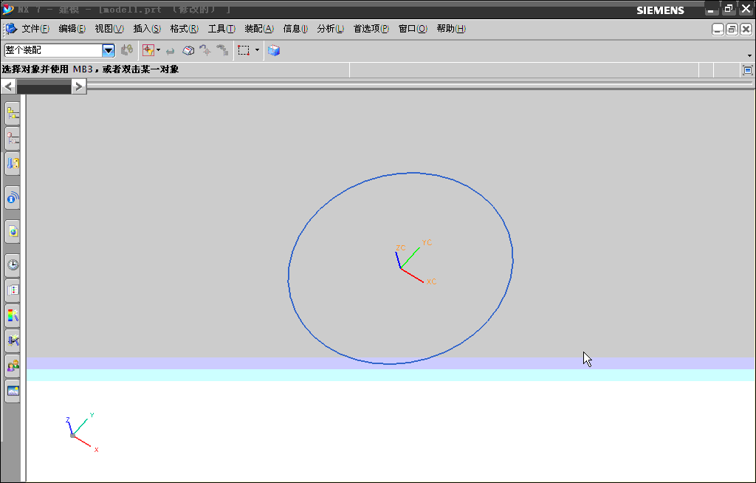Collapse the resource bar with the left arrow

(8, 86)
